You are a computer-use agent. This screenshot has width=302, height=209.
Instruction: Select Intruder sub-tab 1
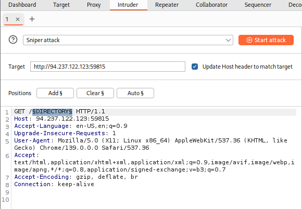[x=7, y=19]
